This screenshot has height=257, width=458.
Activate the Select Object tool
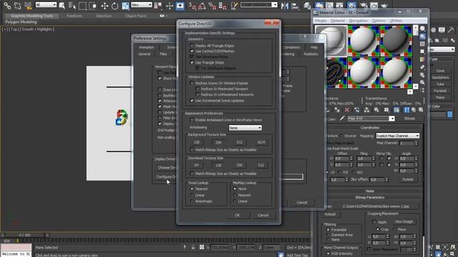62,6
